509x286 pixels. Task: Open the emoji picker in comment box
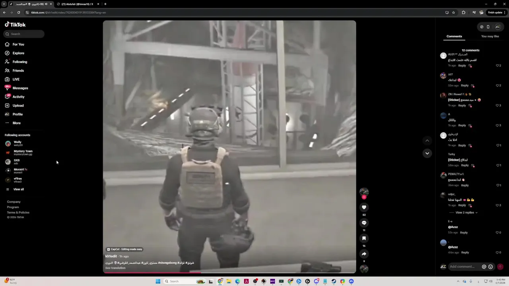coord(490,267)
